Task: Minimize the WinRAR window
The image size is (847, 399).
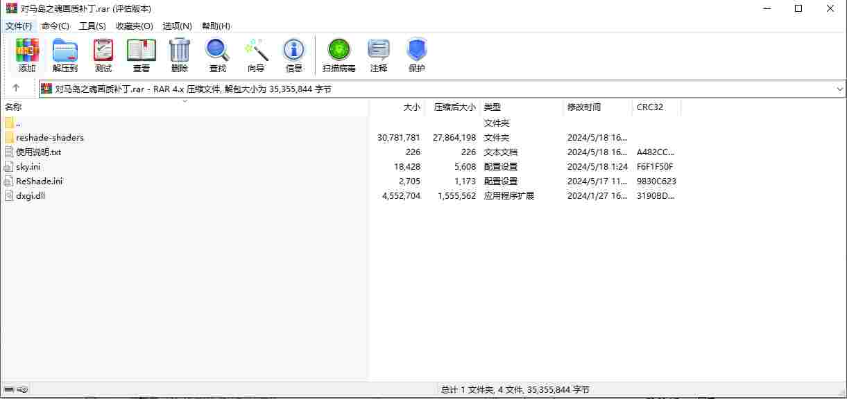Action: 767,8
